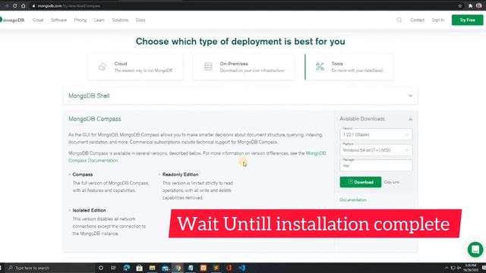Click the Sign In link
The height and width of the screenshot is (273, 486).
[x=438, y=20]
